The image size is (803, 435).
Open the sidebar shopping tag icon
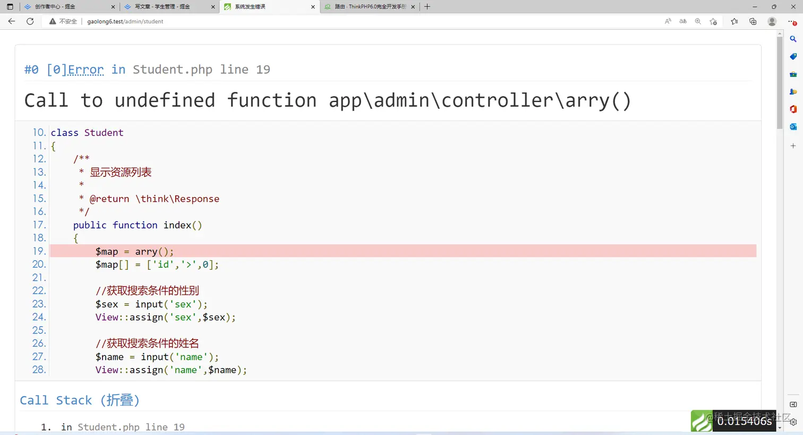(x=793, y=56)
